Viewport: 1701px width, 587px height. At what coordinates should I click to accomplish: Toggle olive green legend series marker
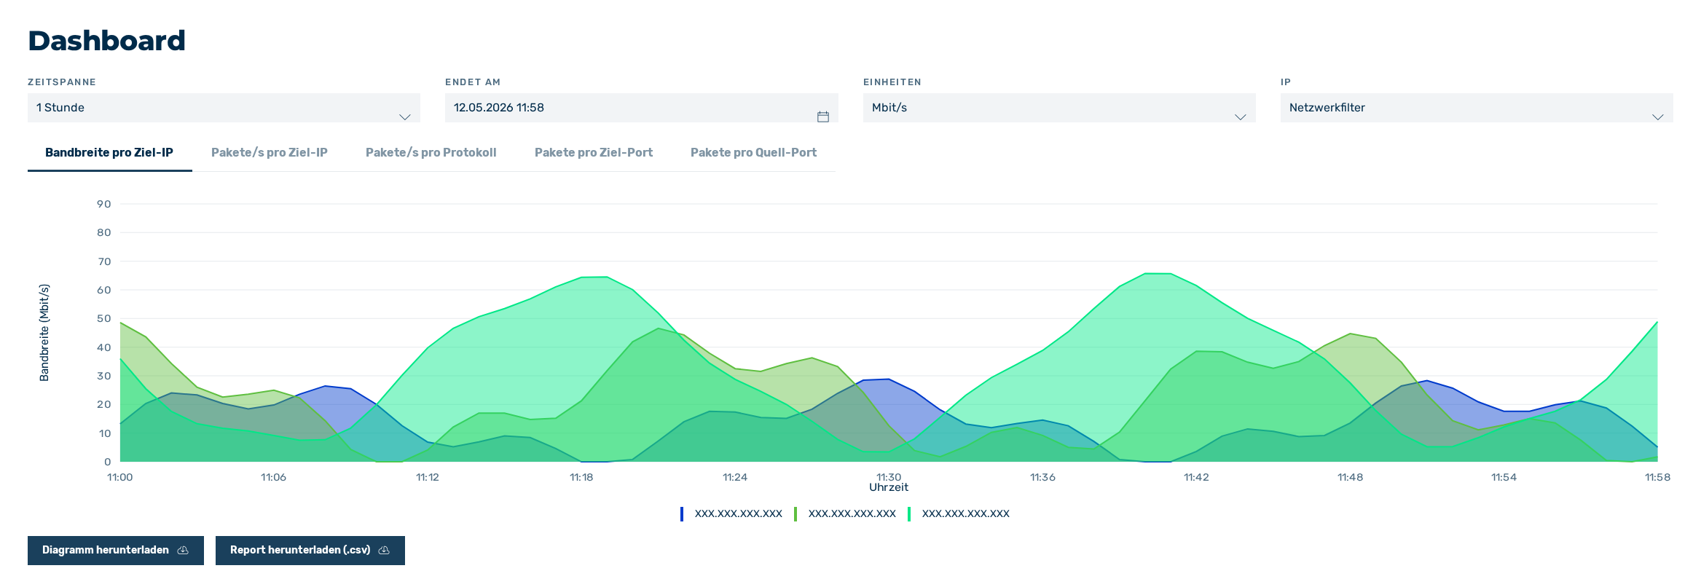click(795, 514)
